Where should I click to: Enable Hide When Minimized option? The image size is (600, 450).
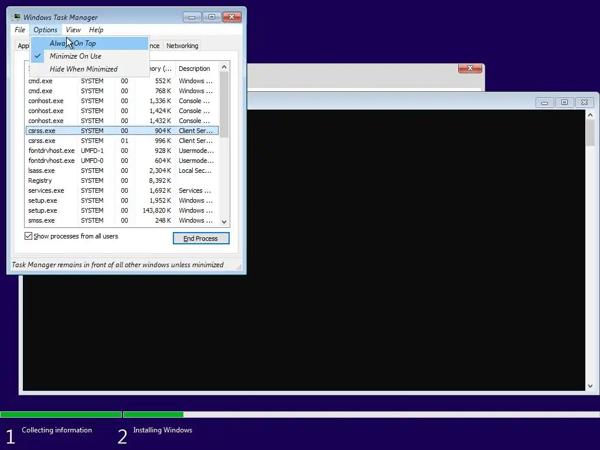pyautogui.click(x=90, y=69)
